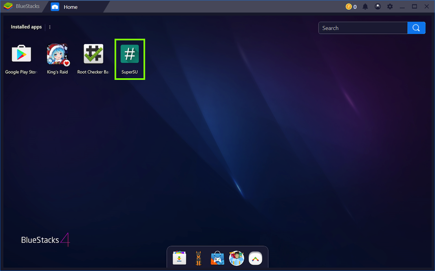The width and height of the screenshot is (435, 271).
Task: Click the BlueStacks logo in title bar
Action: (8, 6)
